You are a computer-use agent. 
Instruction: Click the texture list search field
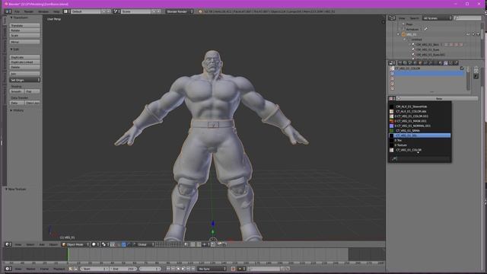point(419,159)
